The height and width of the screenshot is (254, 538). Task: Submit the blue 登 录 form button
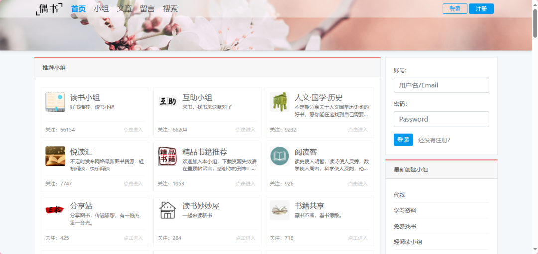point(403,140)
